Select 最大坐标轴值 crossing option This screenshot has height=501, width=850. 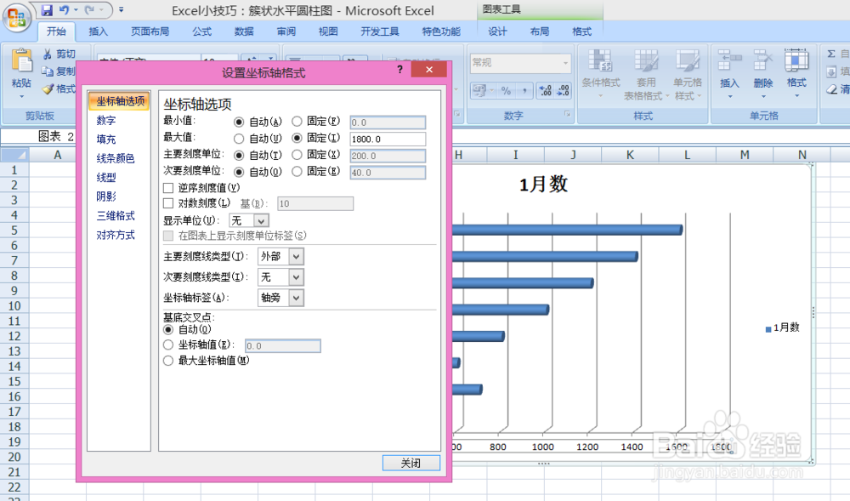[168, 361]
